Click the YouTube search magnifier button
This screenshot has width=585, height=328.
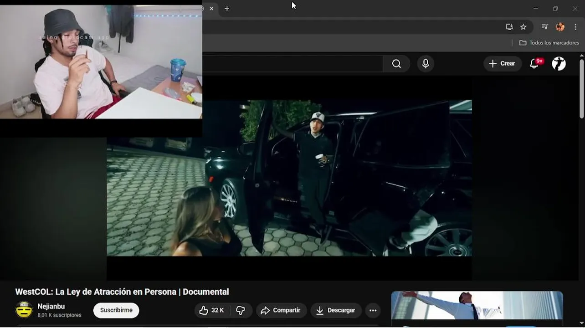396,64
